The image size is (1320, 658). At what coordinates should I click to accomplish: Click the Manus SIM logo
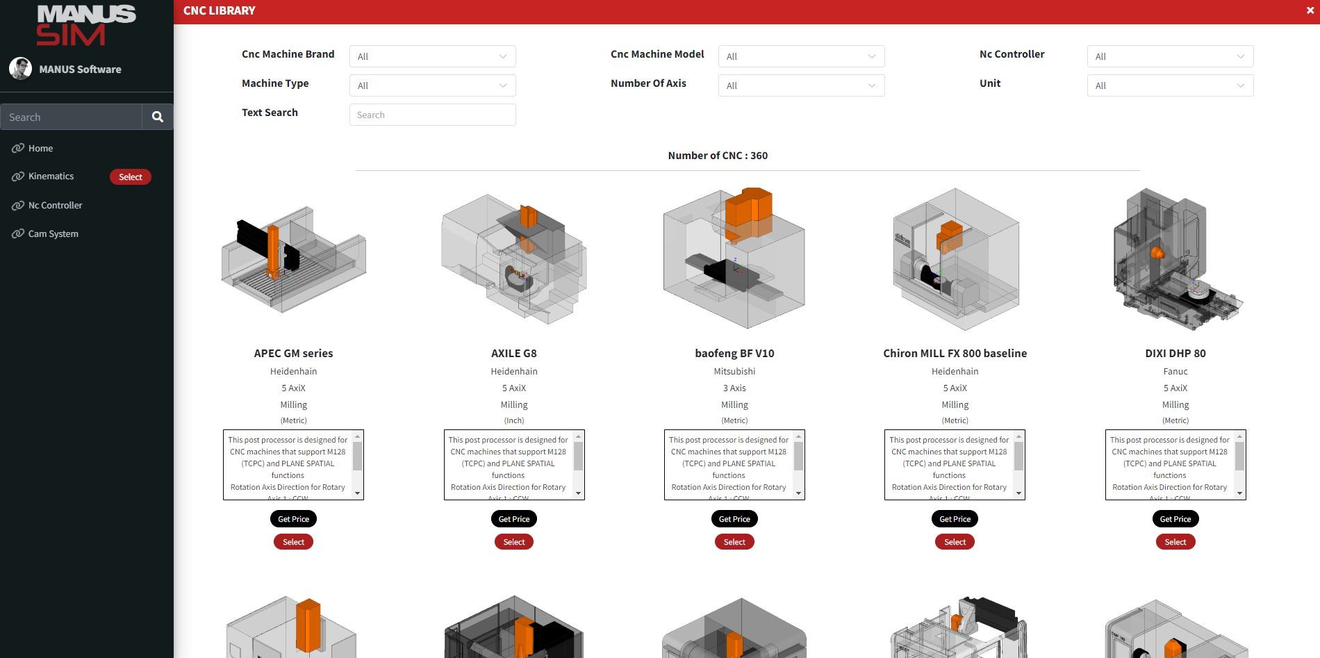[x=86, y=25]
